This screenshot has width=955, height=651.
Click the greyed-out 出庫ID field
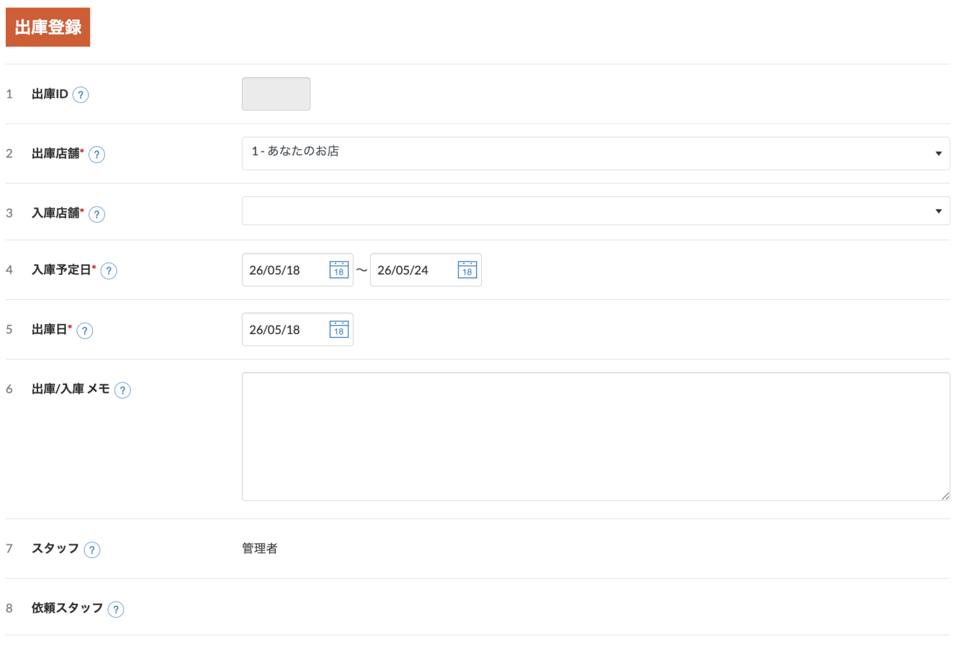pyautogui.click(x=276, y=94)
